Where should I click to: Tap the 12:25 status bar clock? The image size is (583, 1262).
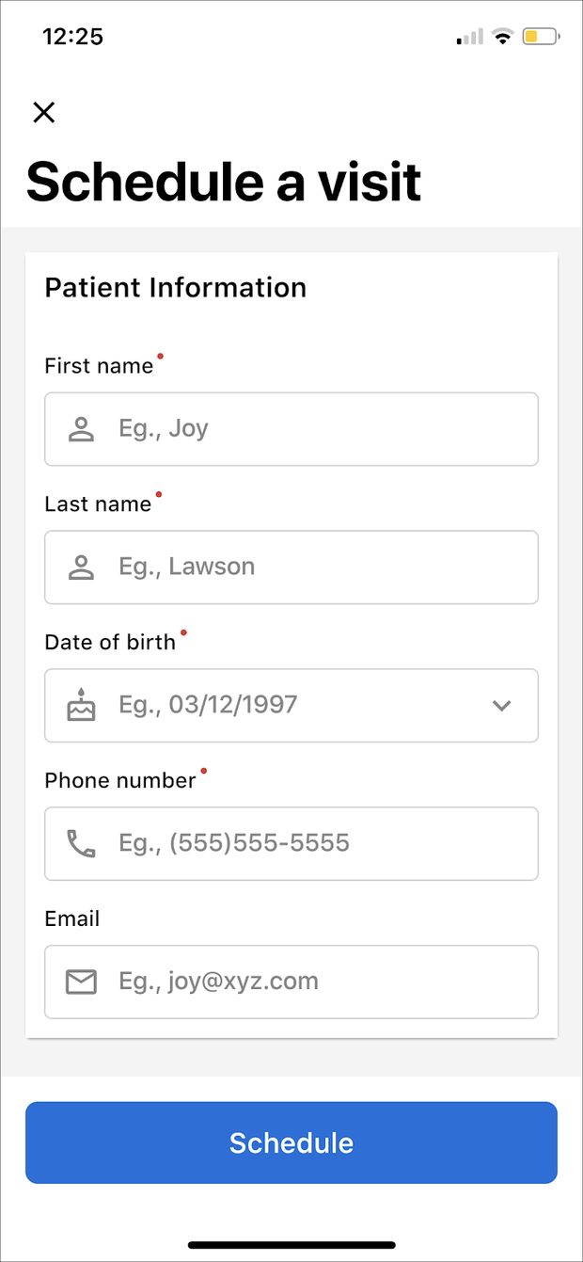point(72,37)
